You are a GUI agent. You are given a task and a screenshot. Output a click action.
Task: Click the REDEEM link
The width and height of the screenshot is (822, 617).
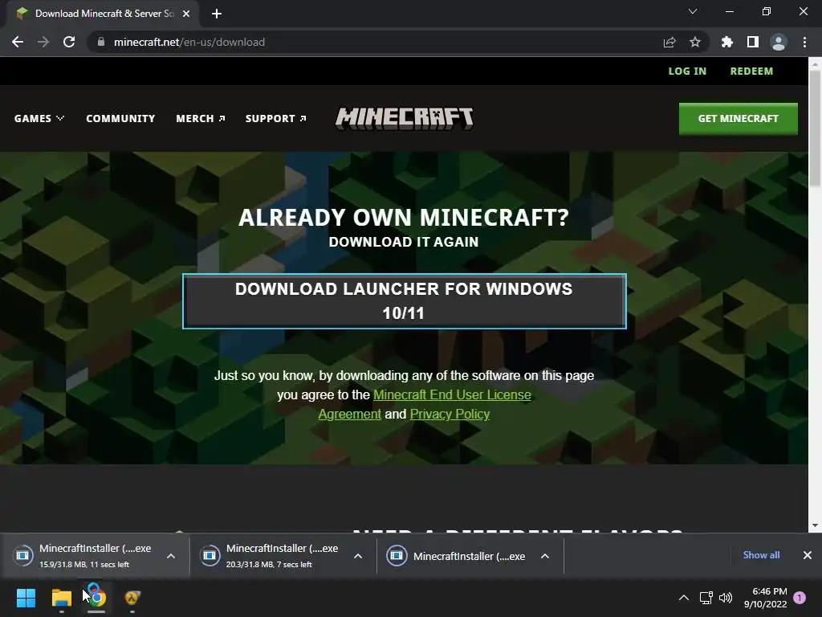[x=751, y=72]
